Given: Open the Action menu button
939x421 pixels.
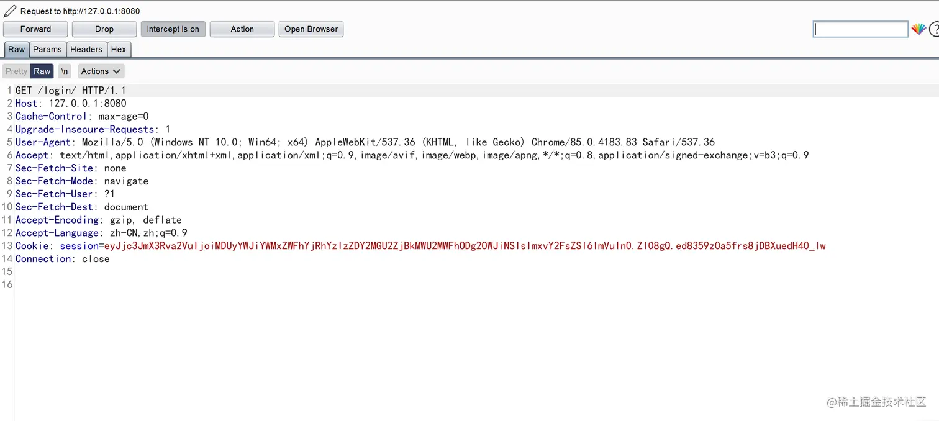Looking at the screenshot, I should 242,29.
